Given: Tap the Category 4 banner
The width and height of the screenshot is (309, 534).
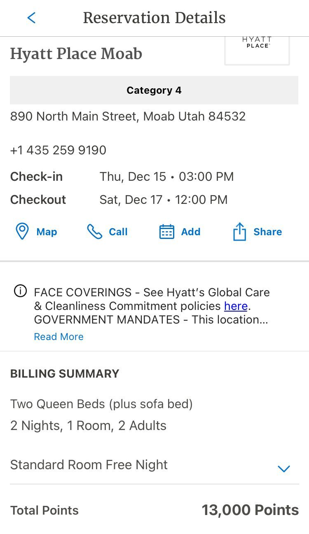Looking at the screenshot, I should tap(154, 90).
